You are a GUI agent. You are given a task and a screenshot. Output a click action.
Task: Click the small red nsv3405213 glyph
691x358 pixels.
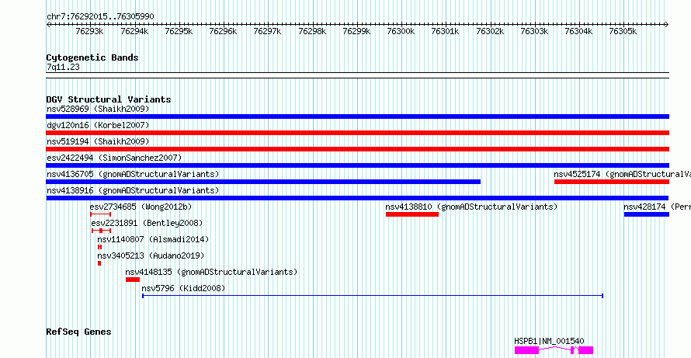[x=99, y=263]
